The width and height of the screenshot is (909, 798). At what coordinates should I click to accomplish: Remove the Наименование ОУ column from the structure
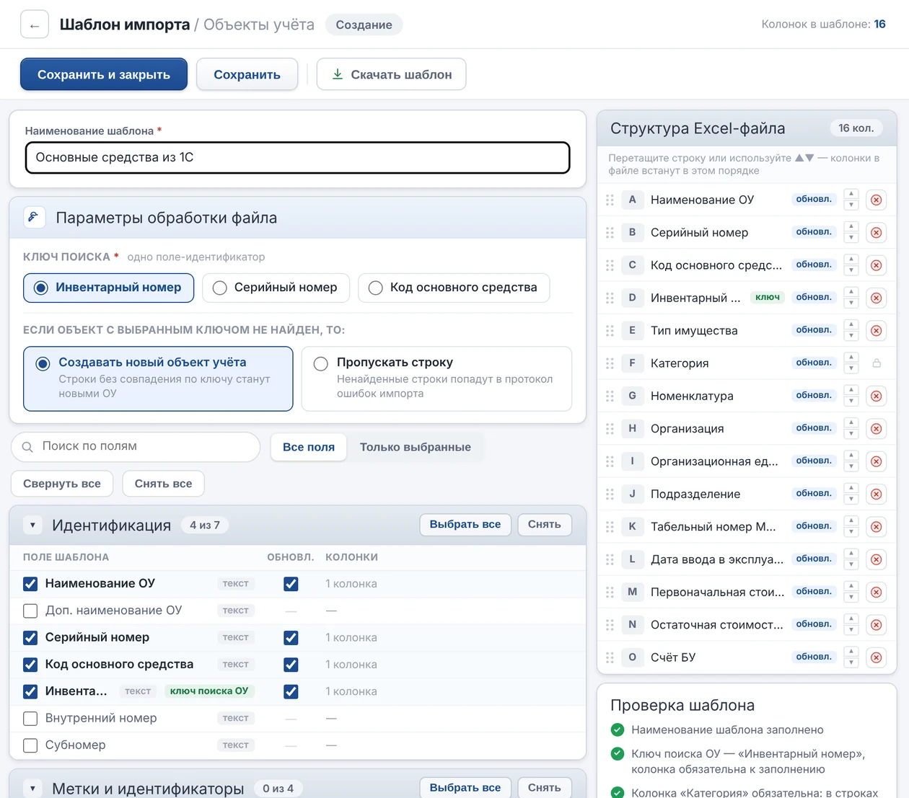[x=877, y=200]
